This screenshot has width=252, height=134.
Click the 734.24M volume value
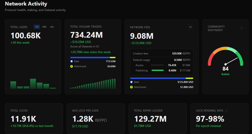86,35
